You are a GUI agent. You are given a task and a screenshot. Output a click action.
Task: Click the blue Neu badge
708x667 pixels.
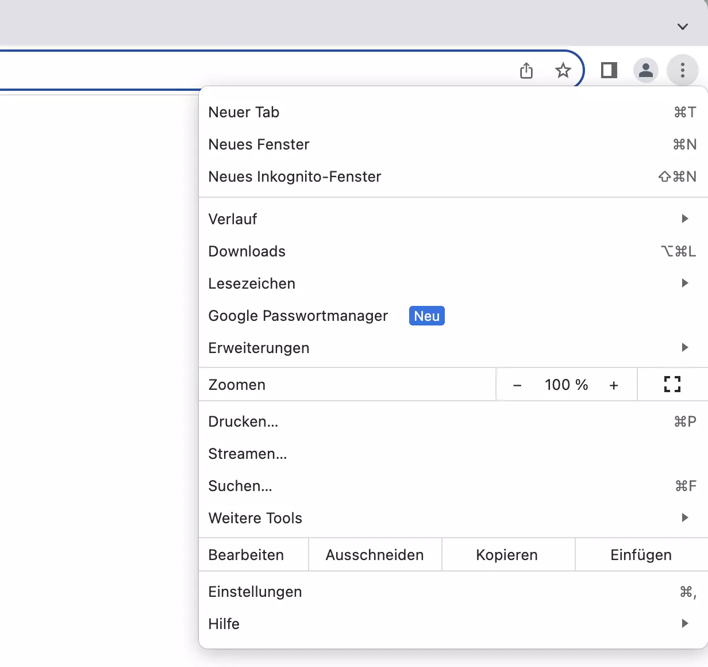click(426, 316)
